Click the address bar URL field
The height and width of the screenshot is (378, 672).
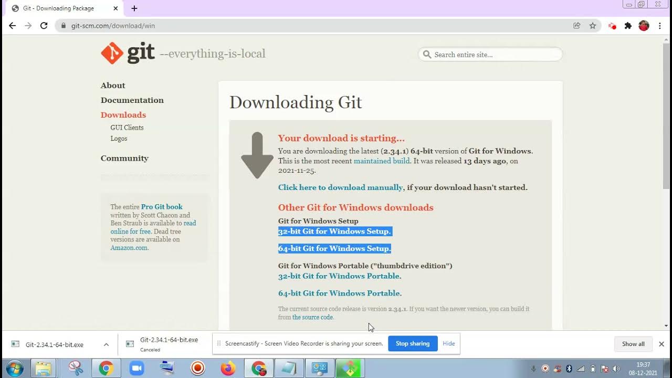coord(315,25)
